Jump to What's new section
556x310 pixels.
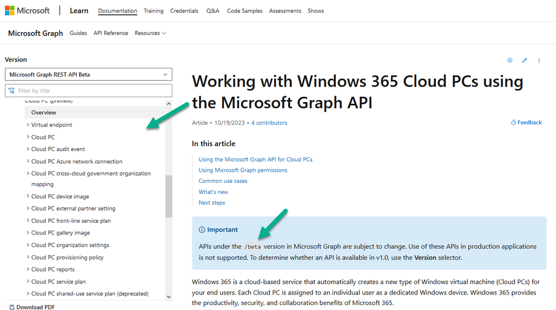coord(213,192)
